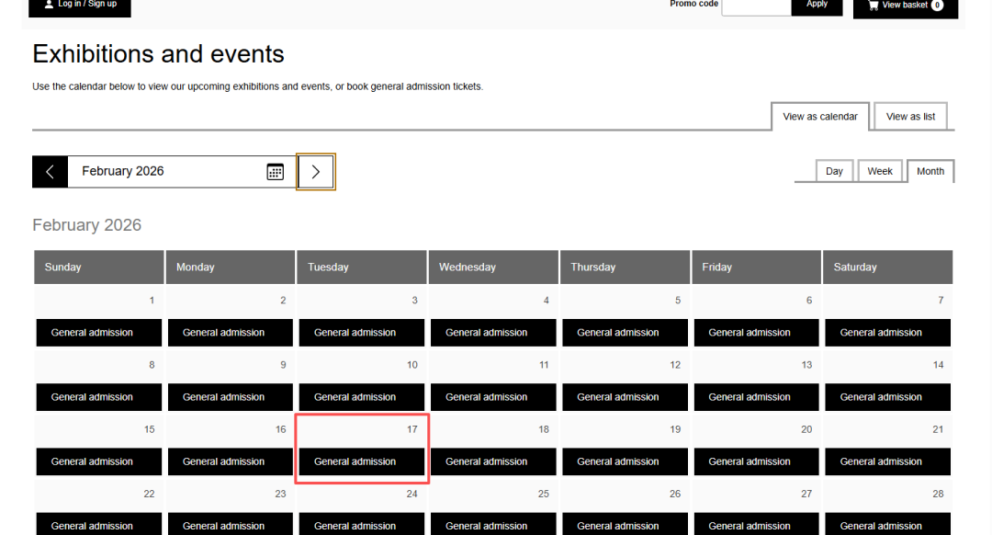Select General admission for February 1
Screen dimensions: 992x535
[93, 333]
